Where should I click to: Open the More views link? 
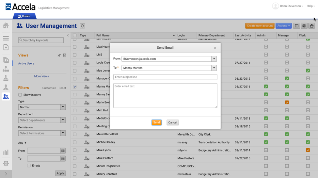point(41,76)
